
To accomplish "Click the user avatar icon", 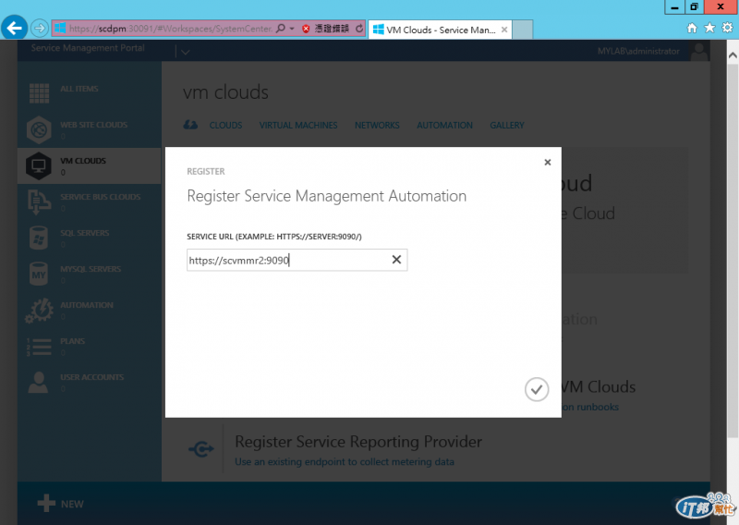I will pos(699,51).
